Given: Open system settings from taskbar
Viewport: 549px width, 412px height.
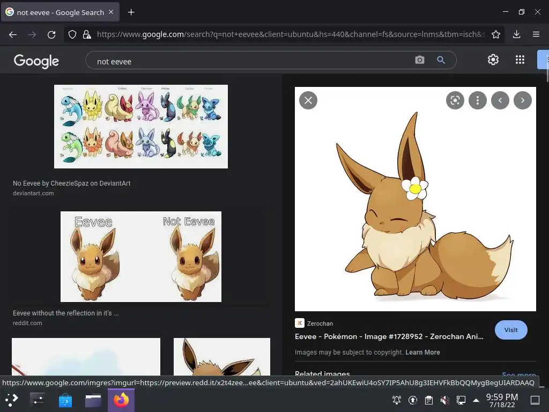Looking at the screenshot, I should (37, 400).
